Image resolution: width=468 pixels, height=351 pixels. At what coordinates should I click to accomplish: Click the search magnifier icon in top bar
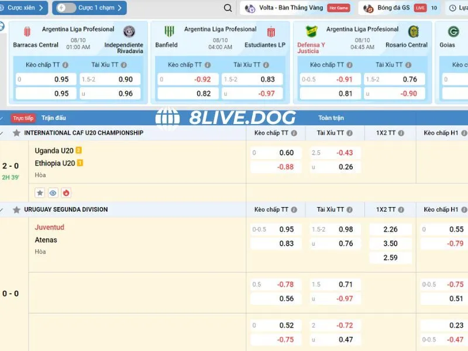coord(228,8)
